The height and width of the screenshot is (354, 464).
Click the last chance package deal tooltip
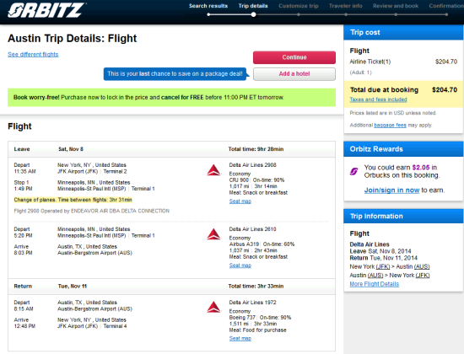[175, 74]
